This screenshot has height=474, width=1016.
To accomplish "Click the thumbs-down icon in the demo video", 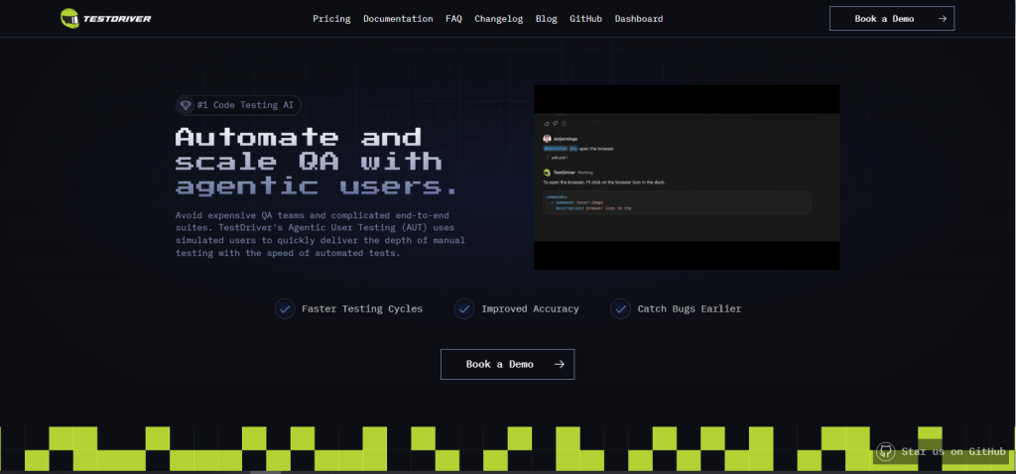I will click(556, 123).
